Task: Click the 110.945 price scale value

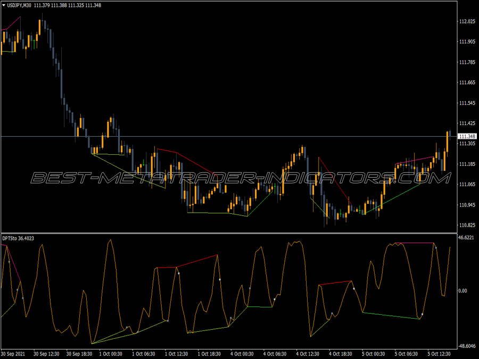Action: point(467,205)
